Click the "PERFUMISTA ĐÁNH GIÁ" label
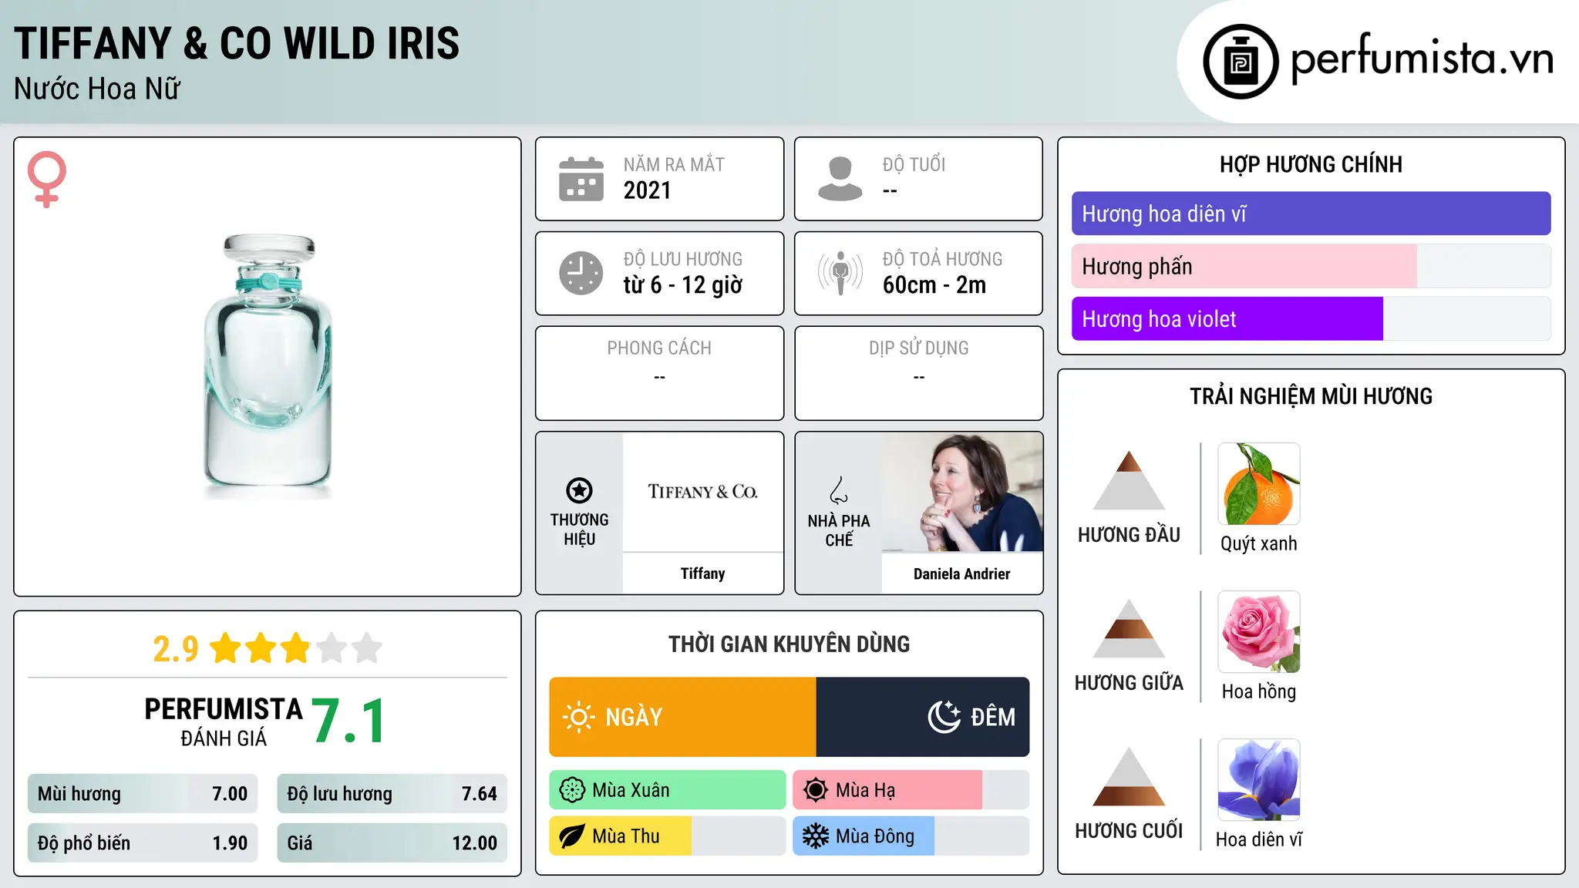 224,721
